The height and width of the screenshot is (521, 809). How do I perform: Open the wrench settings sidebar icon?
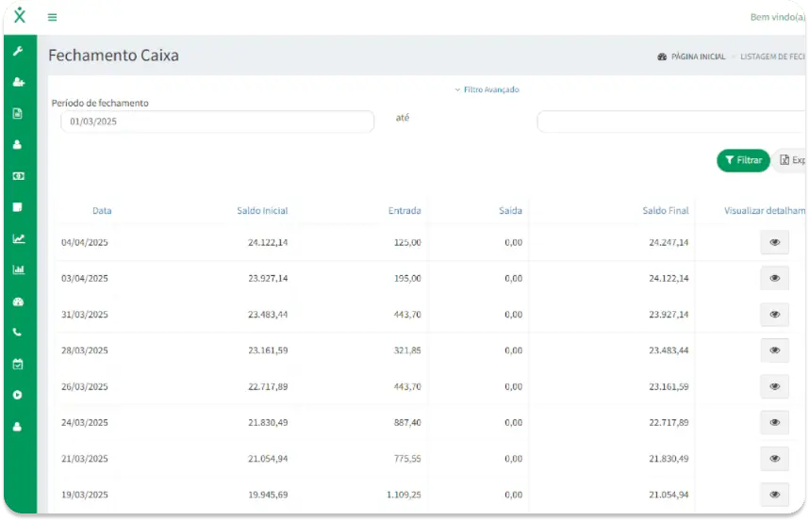point(18,51)
